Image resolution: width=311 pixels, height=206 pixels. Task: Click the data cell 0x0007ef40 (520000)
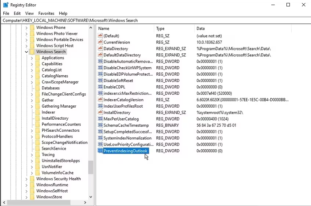[214, 93]
